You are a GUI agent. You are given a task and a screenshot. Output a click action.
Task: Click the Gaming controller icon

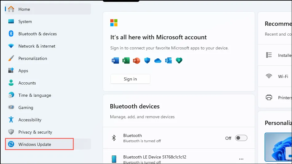[11, 107]
